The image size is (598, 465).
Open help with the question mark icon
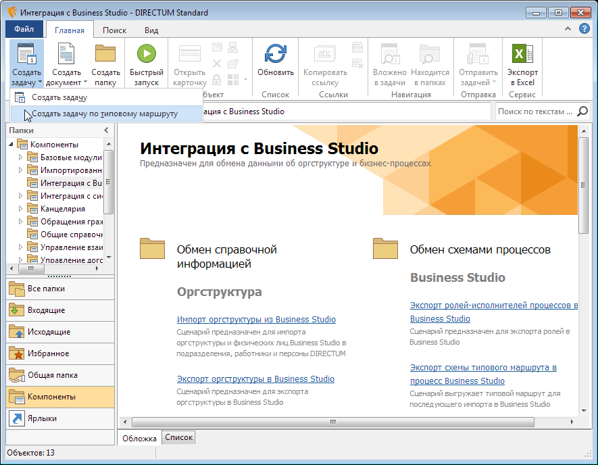point(584,28)
